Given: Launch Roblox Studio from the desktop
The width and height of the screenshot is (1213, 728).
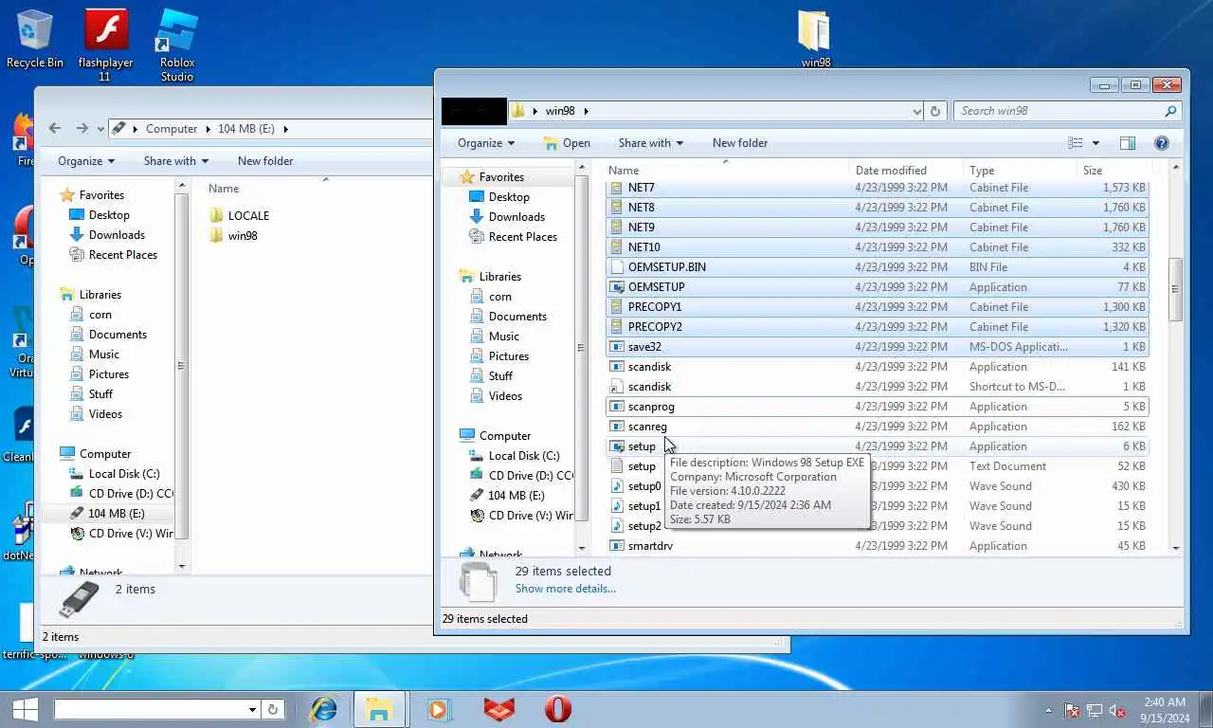Looking at the screenshot, I should [x=177, y=45].
